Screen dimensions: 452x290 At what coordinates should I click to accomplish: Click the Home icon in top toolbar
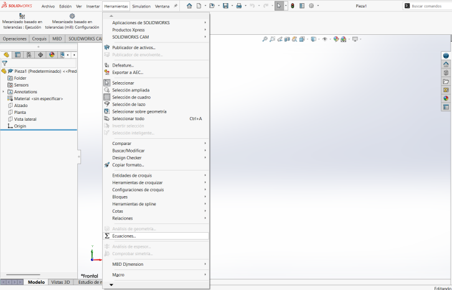(x=189, y=6)
